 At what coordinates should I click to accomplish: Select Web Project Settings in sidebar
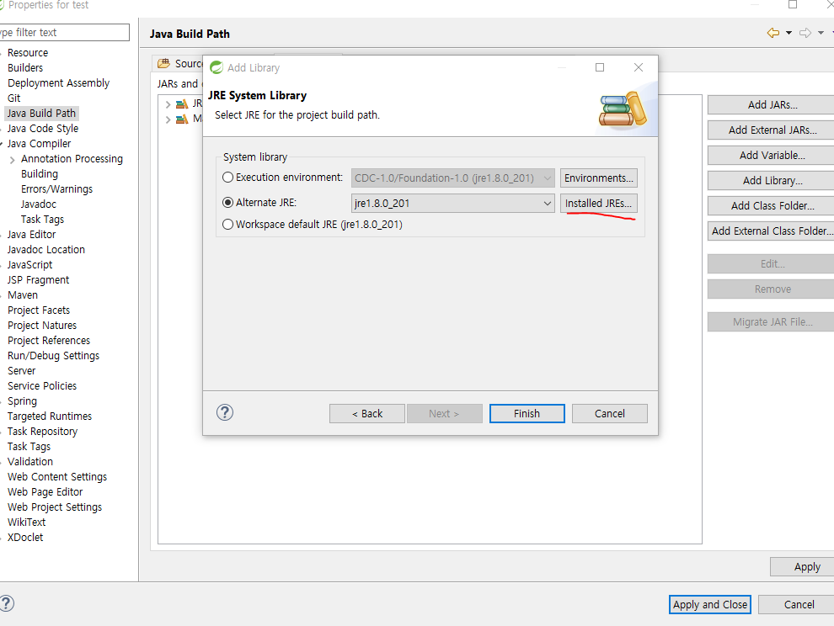[x=54, y=507]
